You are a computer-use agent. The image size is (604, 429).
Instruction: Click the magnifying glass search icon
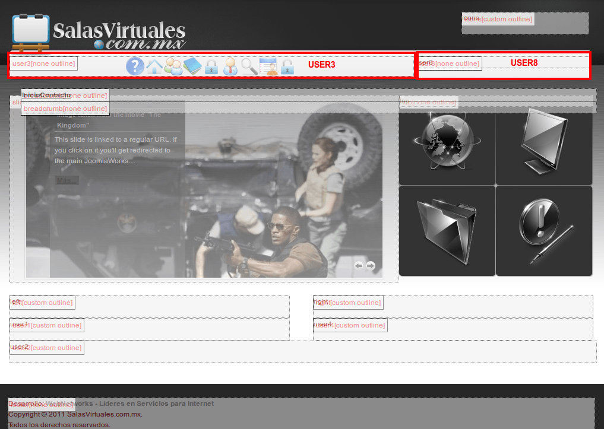(x=249, y=66)
